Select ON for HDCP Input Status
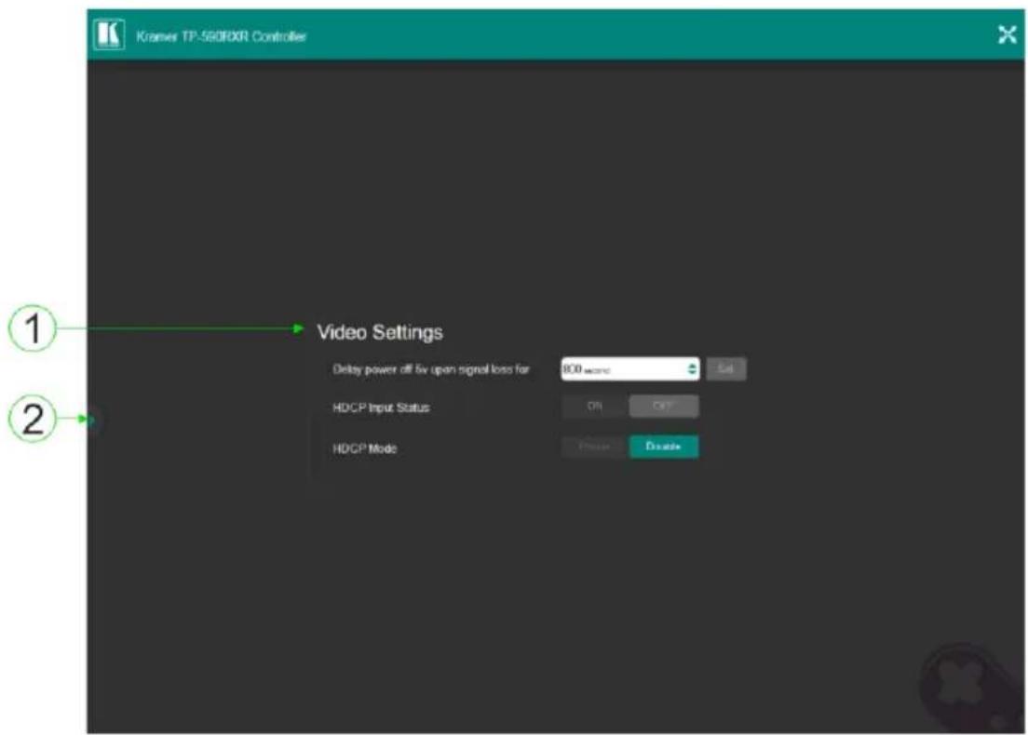 point(595,407)
